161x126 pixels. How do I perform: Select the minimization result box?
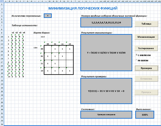pyautogui.click(x=106, y=53)
